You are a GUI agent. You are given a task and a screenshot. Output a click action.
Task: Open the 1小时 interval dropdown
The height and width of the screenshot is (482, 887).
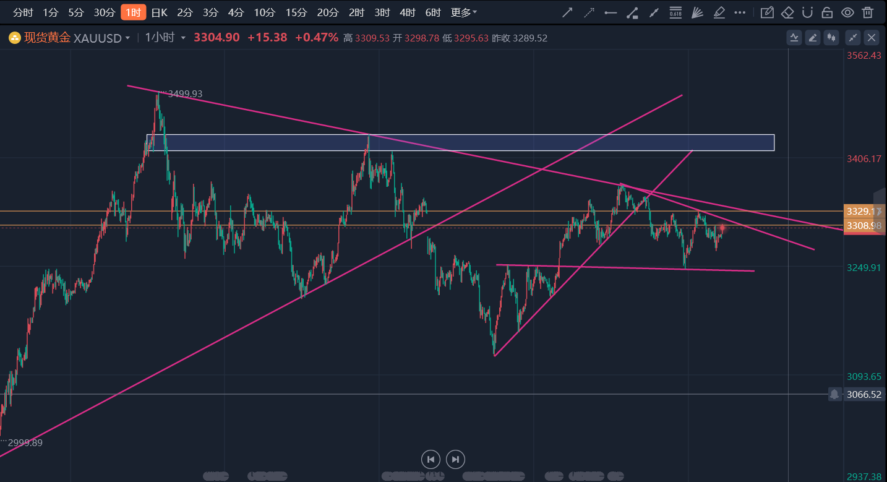click(x=183, y=38)
